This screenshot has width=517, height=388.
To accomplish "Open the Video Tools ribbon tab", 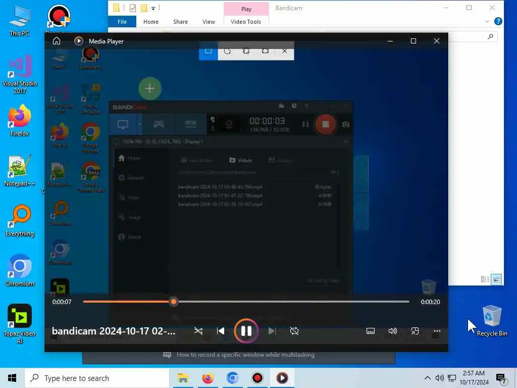I will pyautogui.click(x=246, y=22).
